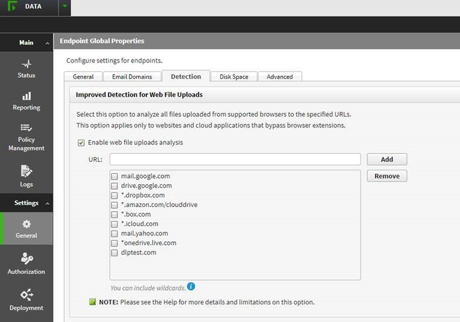Image resolution: width=460 pixels, height=322 pixels.
Task: Click the Add button
Action: point(386,159)
